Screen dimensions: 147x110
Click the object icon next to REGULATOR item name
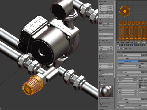click(x=100, y=74)
